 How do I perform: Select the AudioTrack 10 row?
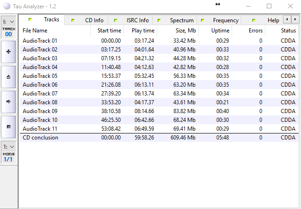(x=159, y=120)
